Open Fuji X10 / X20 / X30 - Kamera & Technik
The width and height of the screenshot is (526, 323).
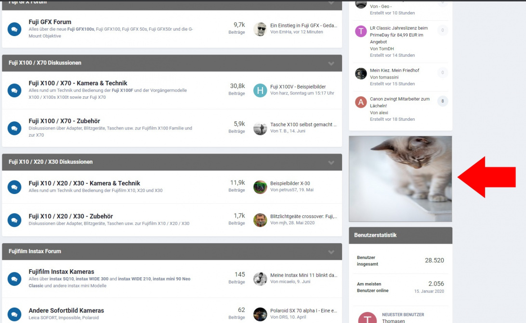click(84, 183)
